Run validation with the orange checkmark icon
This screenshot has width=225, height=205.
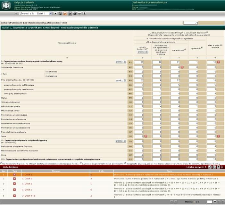65,14
